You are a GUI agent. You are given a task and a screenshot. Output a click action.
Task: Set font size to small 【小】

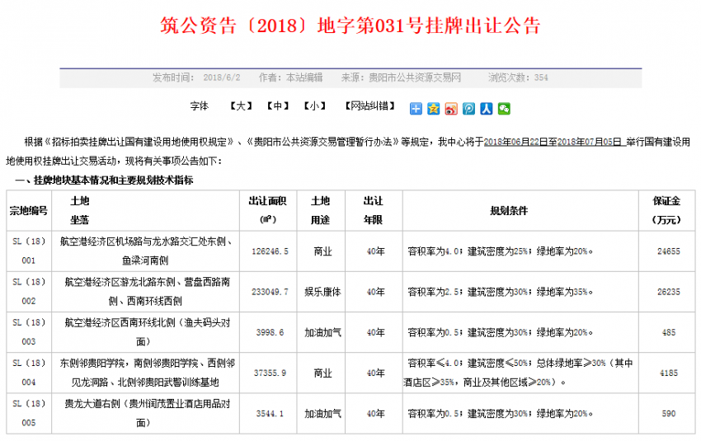pyautogui.click(x=315, y=106)
